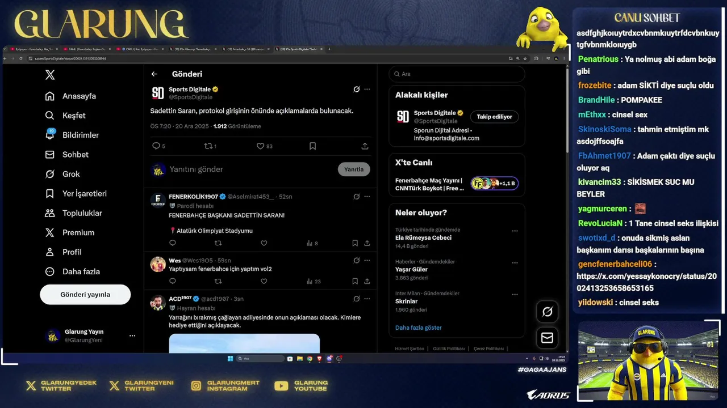Open options for Ela Rümeysa Cebeci trend
Screen dimensions: 727x408
pyautogui.click(x=515, y=231)
